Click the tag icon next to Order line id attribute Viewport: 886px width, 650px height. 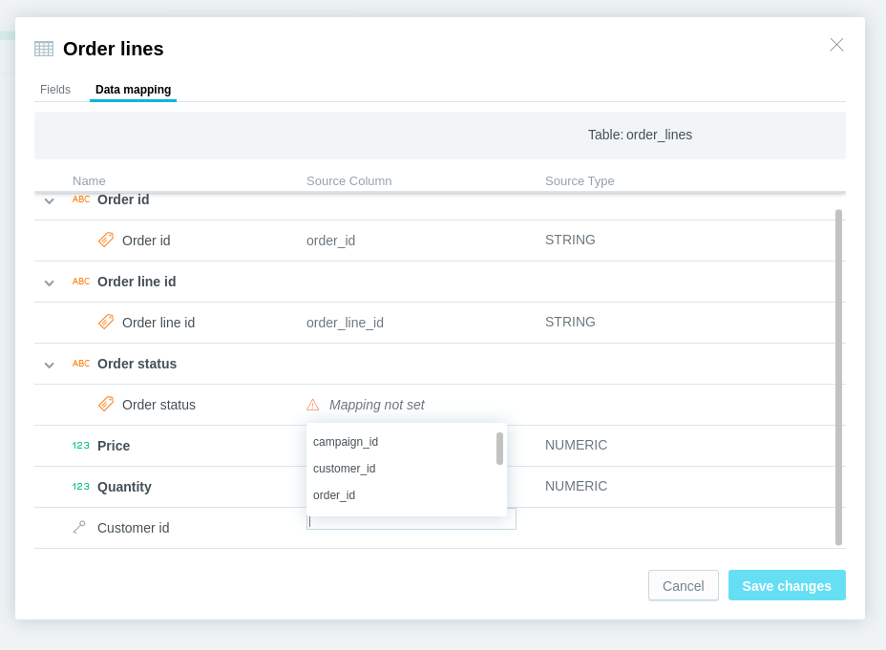pyautogui.click(x=106, y=322)
